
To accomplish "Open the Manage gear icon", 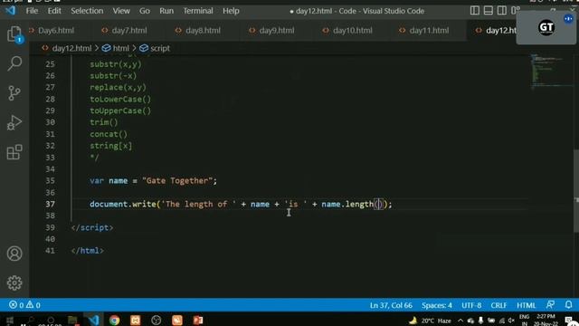I will tap(14, 283).
